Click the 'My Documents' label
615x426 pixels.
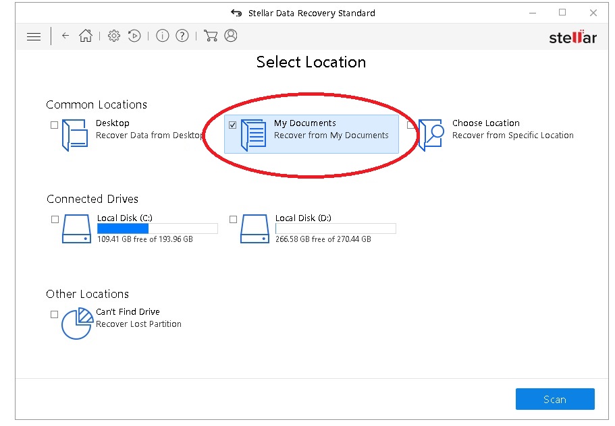pos(304,123)
